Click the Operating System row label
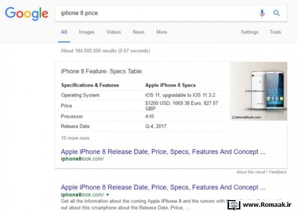 [80, 95]
